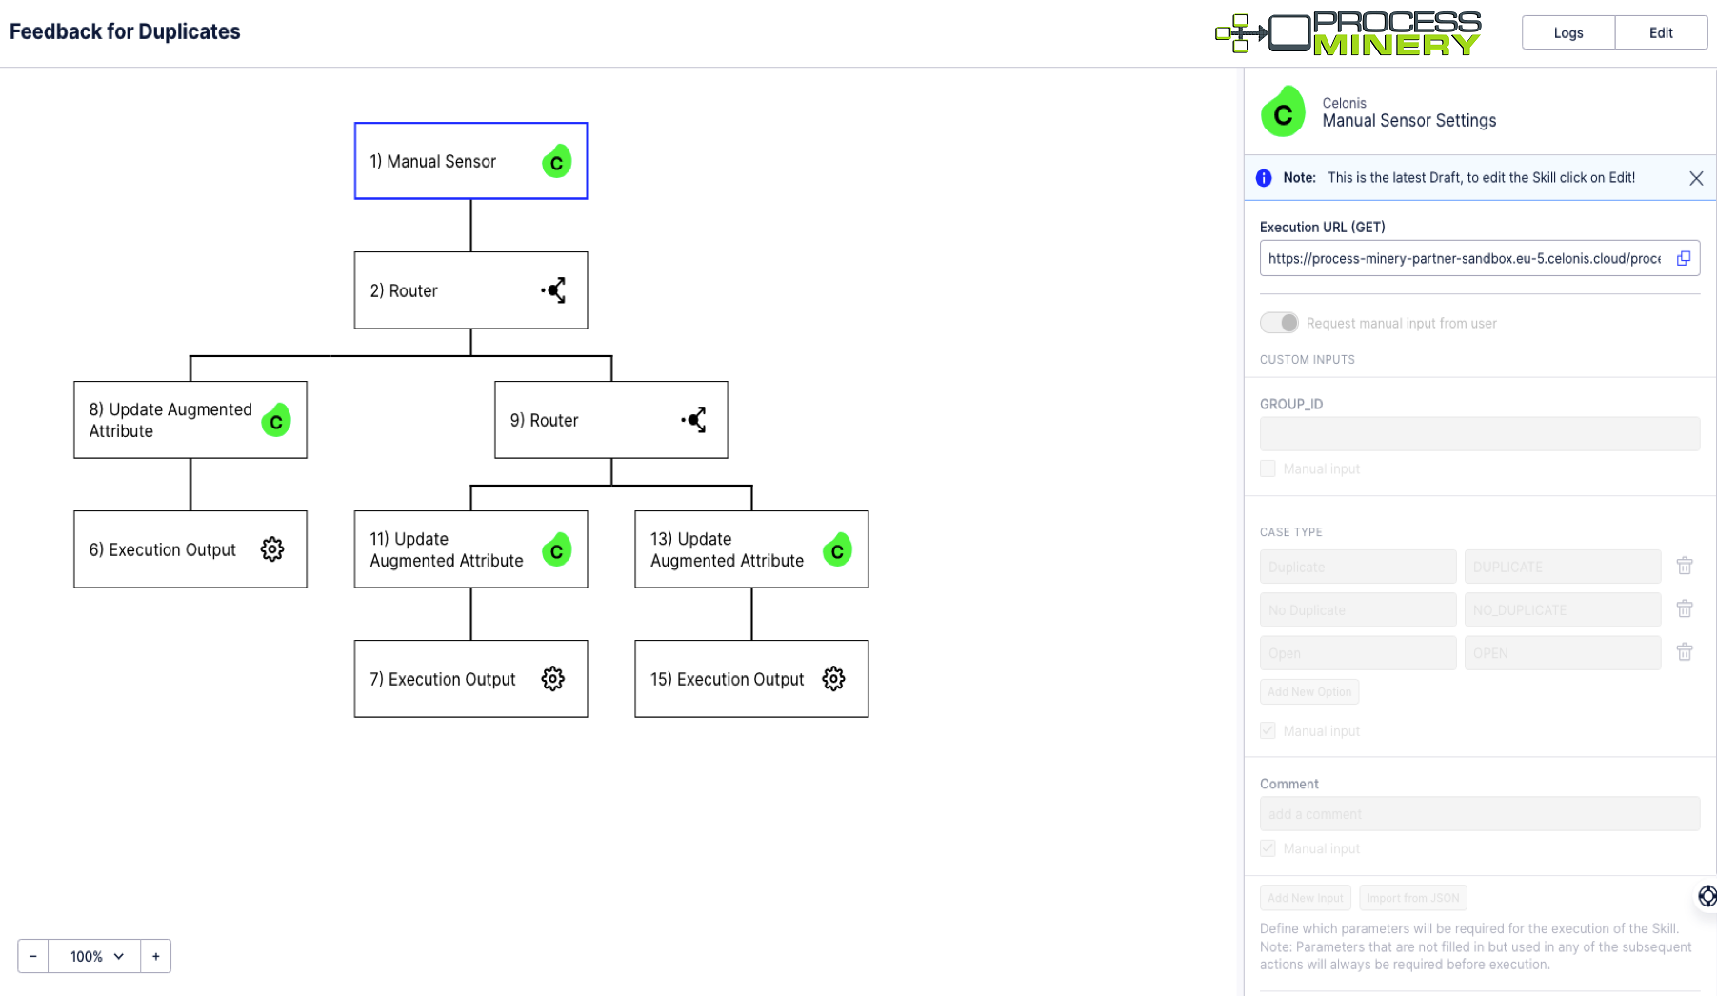Uncheck Manual input under Case Type options
Screen dimensions: 1717x996
[x=1268, y=730]
